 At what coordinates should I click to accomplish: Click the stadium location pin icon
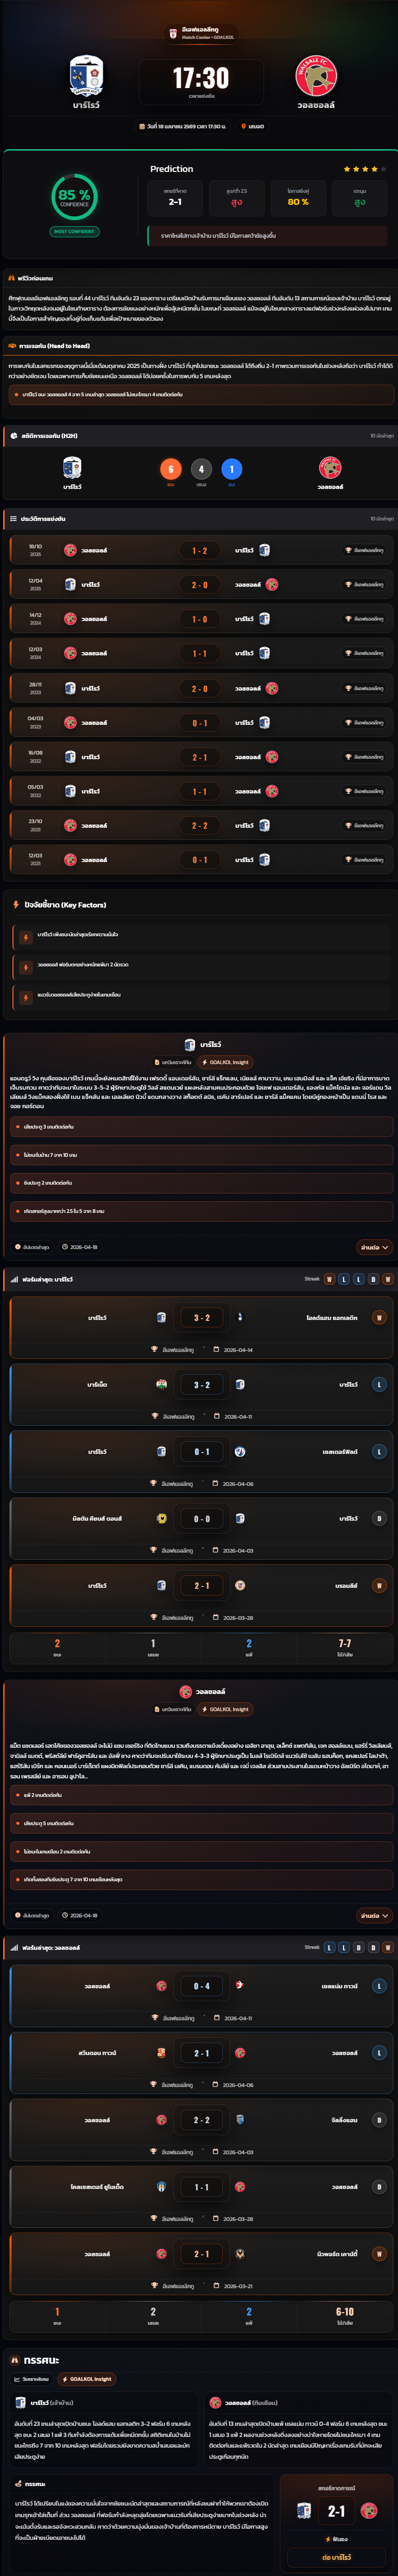pos(243,127)
